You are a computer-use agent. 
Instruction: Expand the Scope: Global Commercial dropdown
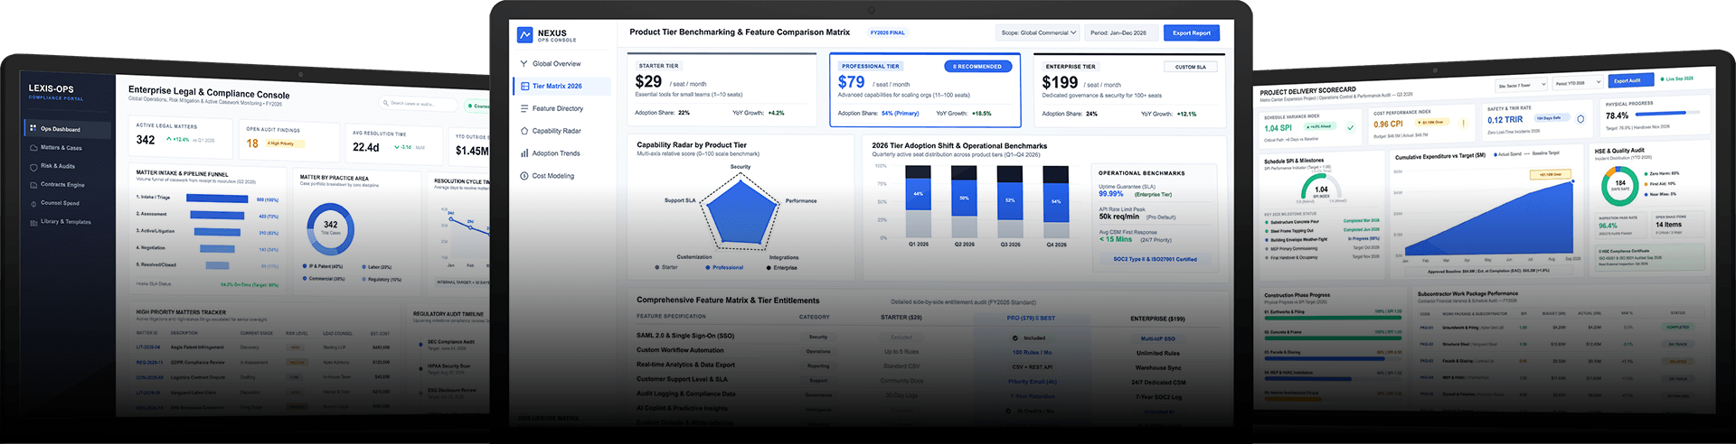tap(1039, 32)
